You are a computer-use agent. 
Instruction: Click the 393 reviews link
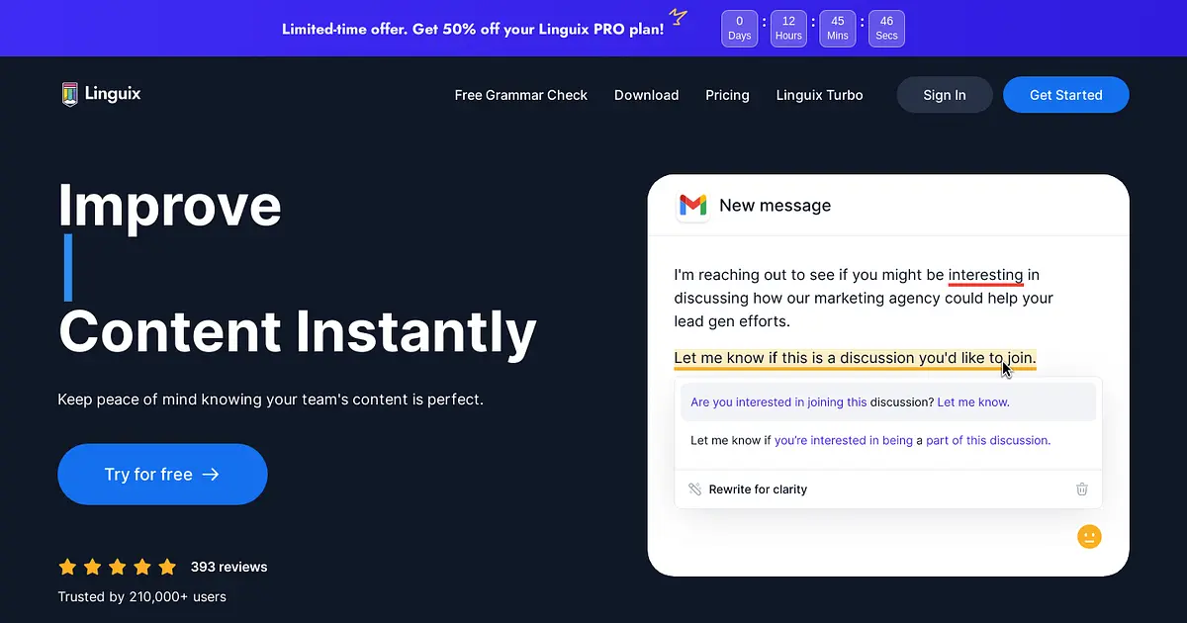[228, 567]
